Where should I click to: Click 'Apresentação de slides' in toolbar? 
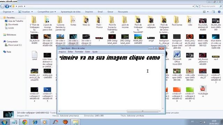click(70, 12)
